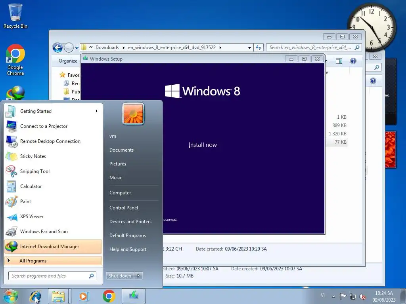The height and width of the screenshot is (304, 406).
Task: Launch Internet Download Manager from Start menu
Action: [53, 246]
